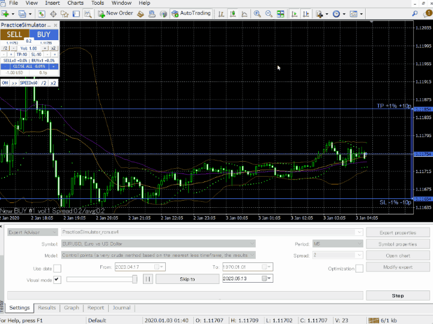Click the Zoom Out magnifier icon
Viewport: 433px width, 324px height.
(268, 14)
